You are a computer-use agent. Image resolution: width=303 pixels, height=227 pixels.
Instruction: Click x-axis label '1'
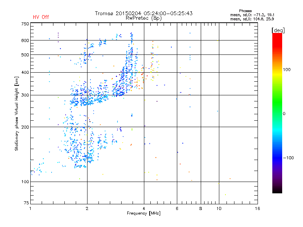(x=30, y=208)
